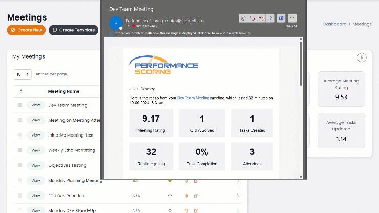The height and width of the screenshot is (213, 379).
Task: Open the entries per page dropdown
Action: click(x=23, y=74)
